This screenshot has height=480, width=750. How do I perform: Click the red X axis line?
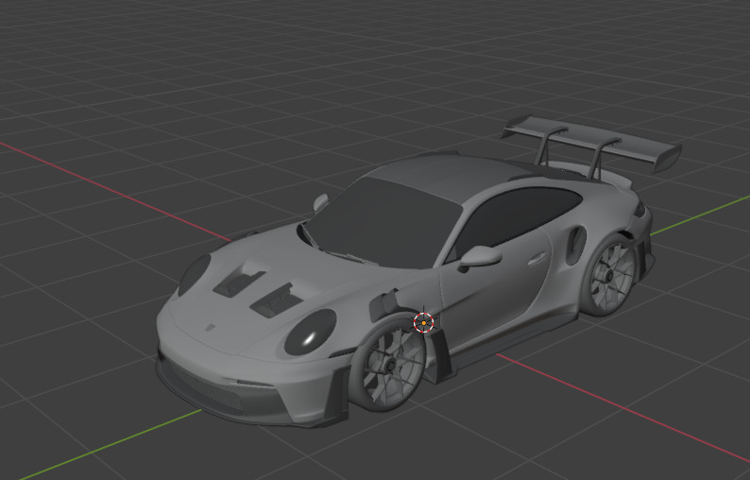115,192
